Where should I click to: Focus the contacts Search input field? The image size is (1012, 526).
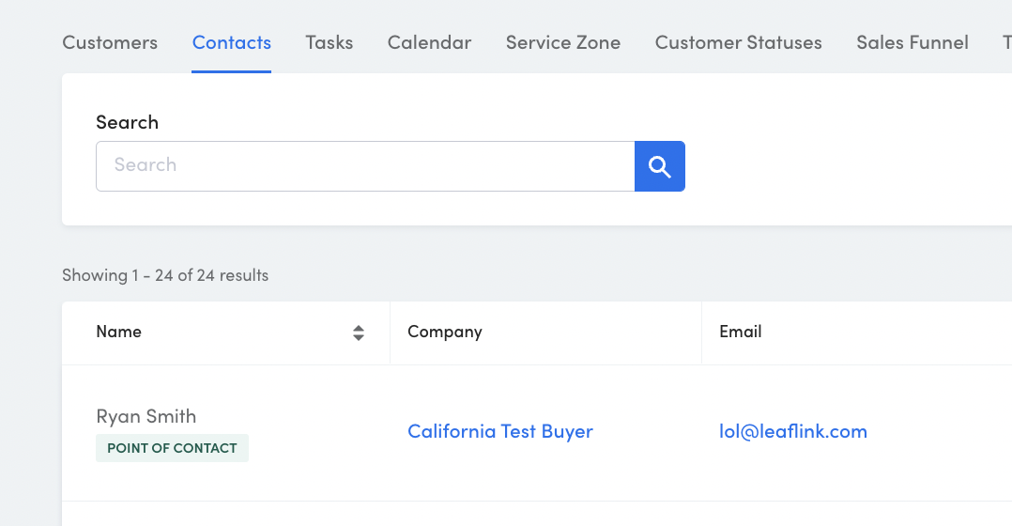365,166
